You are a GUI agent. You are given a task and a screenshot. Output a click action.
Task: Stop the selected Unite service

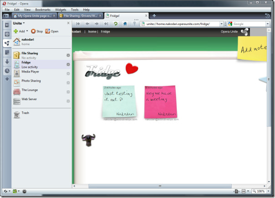[36, 31]
